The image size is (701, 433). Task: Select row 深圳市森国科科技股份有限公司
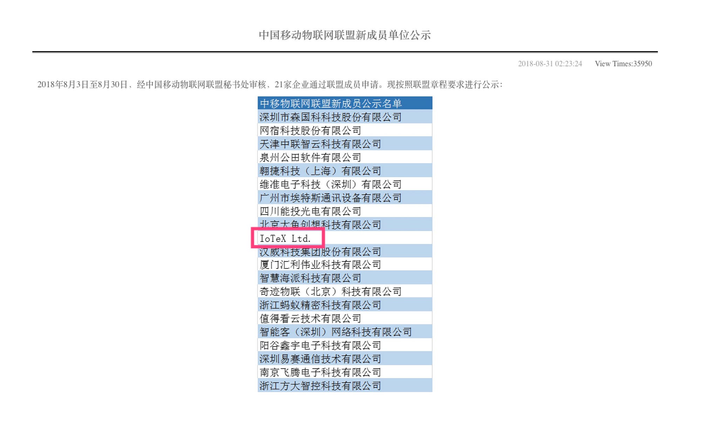(x=345, y=117)
